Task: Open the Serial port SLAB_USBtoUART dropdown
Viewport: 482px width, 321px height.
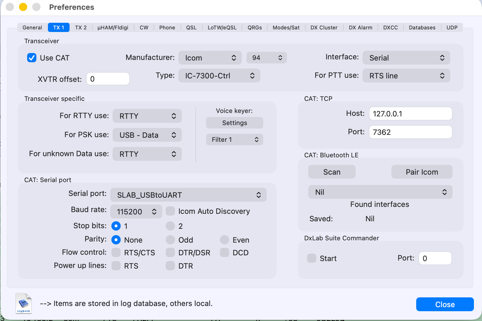Action: coord(188,195)
